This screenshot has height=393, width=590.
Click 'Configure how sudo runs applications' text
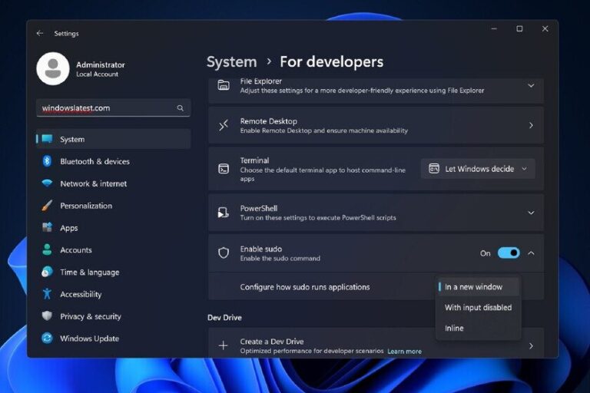pyautogui.click(x=305, y=287)
